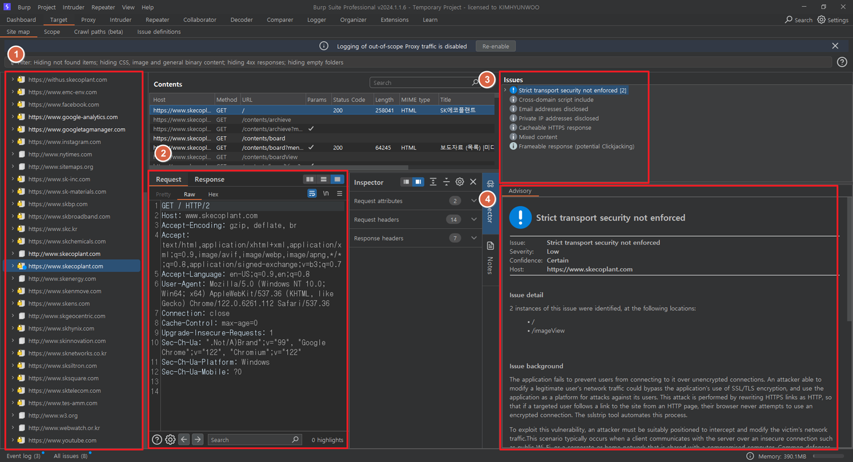
Task: Expand https://www.skecoplant.com tree node
Action: (x=13, y=266)
